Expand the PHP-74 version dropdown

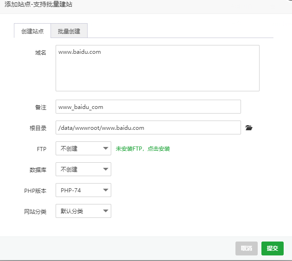coord(83,190)
